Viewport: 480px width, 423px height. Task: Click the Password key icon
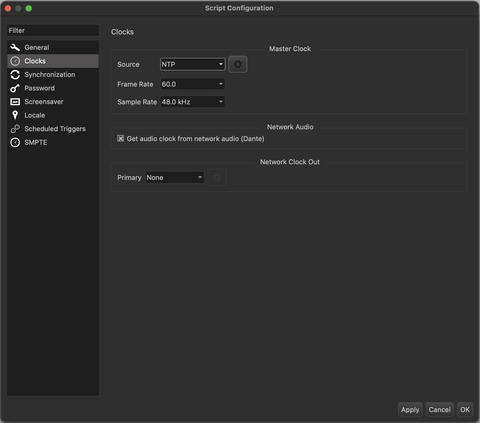15,88
